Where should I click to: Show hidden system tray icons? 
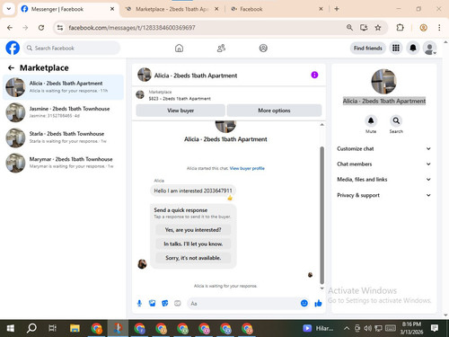pyautogui.click(x=347, y=328)
